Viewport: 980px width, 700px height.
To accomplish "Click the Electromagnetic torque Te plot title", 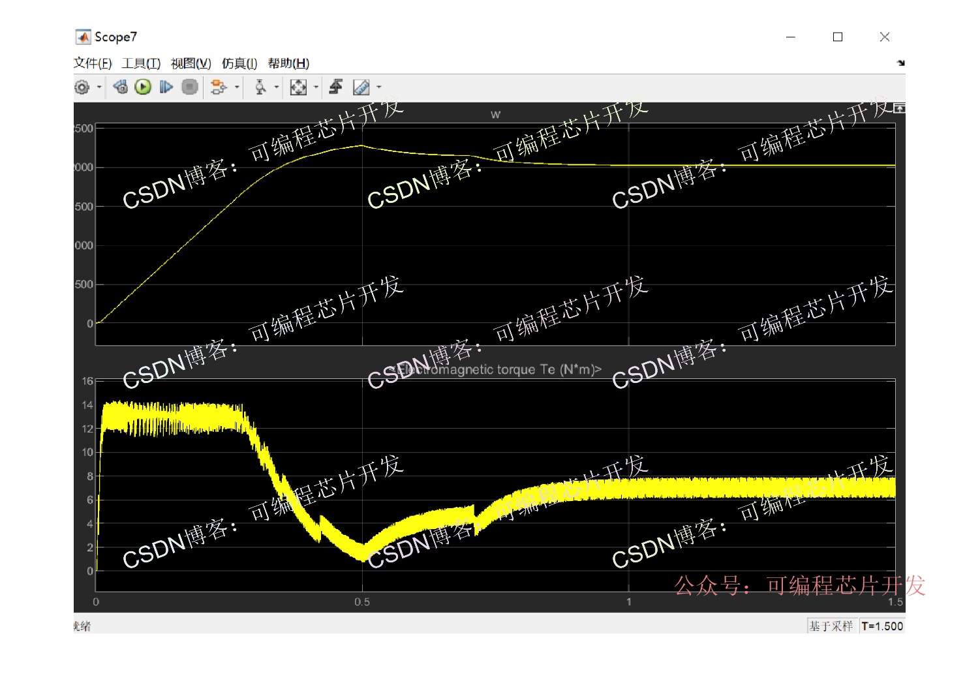I will click(495, 370).
